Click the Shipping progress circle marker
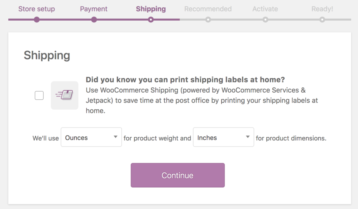The width and height of the screenshot is (358, 209). (x=151, y=20)
